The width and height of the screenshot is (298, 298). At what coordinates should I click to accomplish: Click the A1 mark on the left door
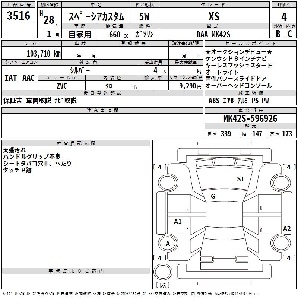coord(178,221)
